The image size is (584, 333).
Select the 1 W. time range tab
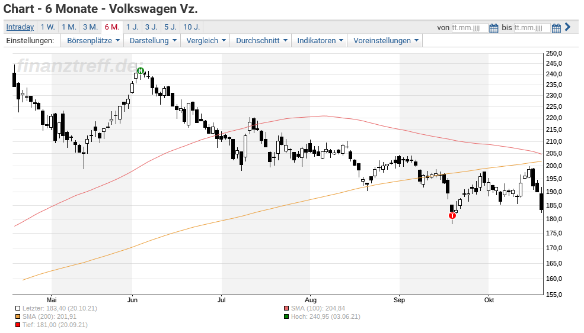pos(47,27)
